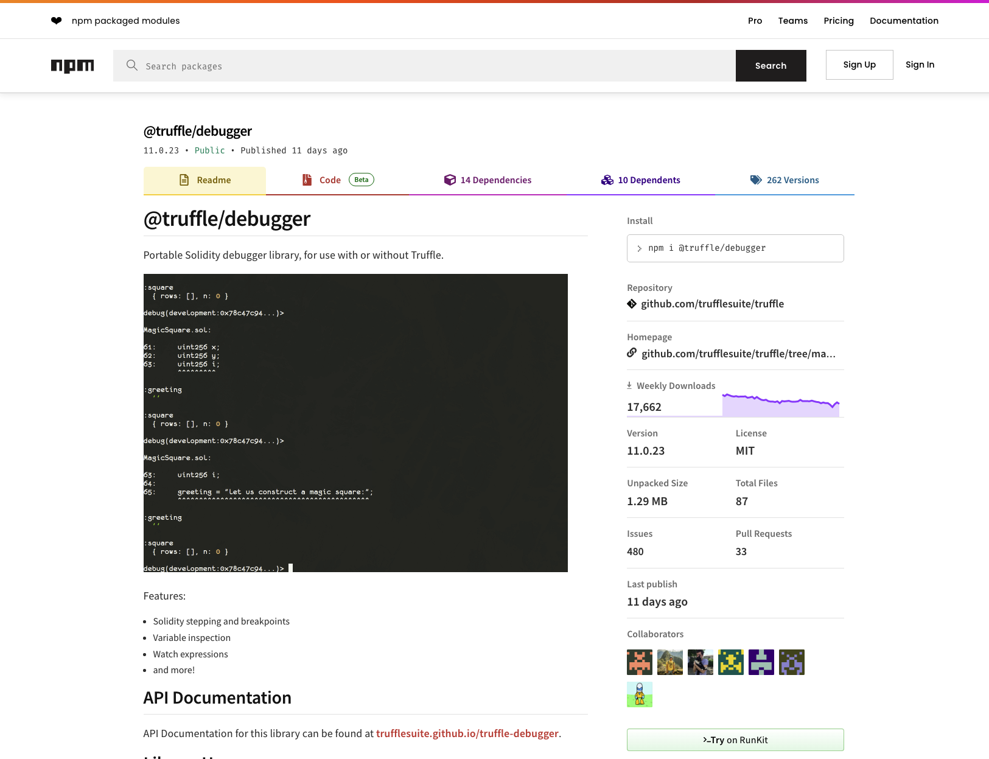Click the weekly downloads sparkline chart
Viewport: 989px width, 759px height.
780,405
